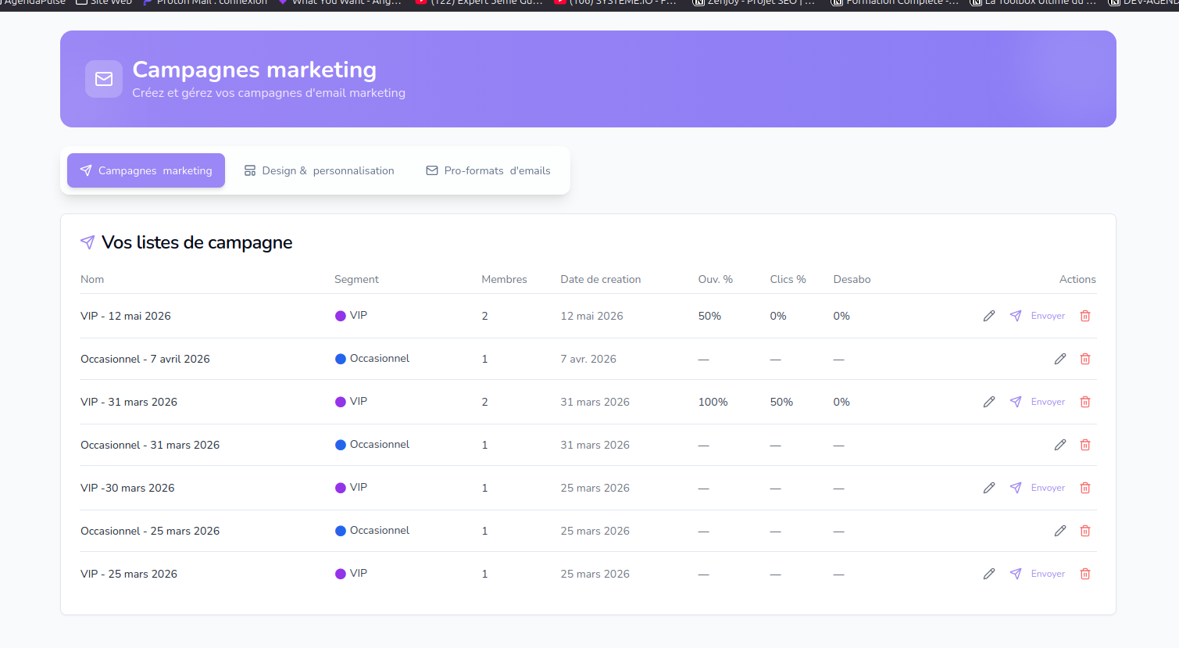Edit the VIP - 12 mai 2026 campaign
Screen dimensions: 1179x648
(989, 316)
